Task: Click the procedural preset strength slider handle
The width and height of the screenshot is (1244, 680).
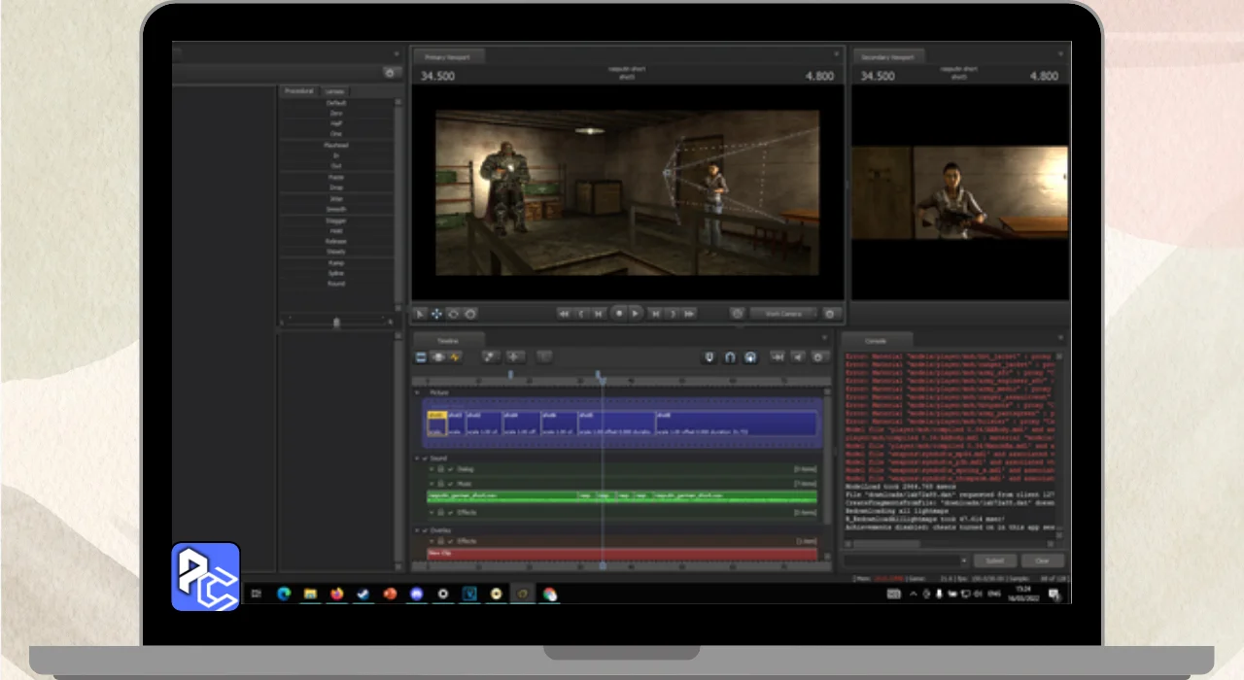Action: pos(336,322)
